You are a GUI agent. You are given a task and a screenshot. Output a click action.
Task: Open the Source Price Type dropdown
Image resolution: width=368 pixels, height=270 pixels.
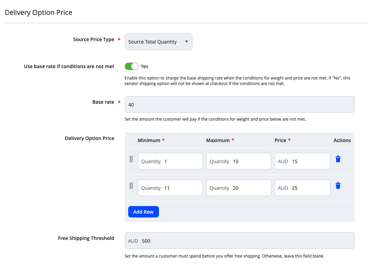[158, 42]
